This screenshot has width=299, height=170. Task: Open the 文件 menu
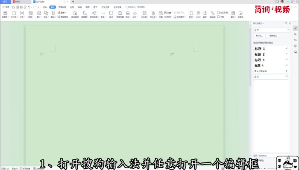coord(6,7)
